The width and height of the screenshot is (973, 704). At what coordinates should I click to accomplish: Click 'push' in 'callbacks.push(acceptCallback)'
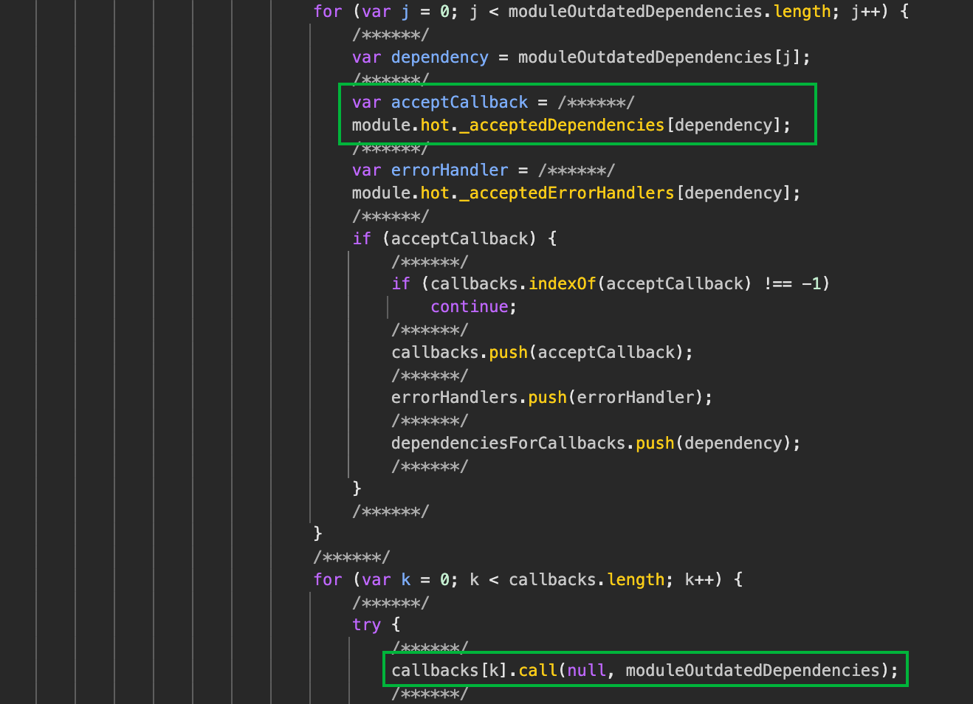point(509,353)
